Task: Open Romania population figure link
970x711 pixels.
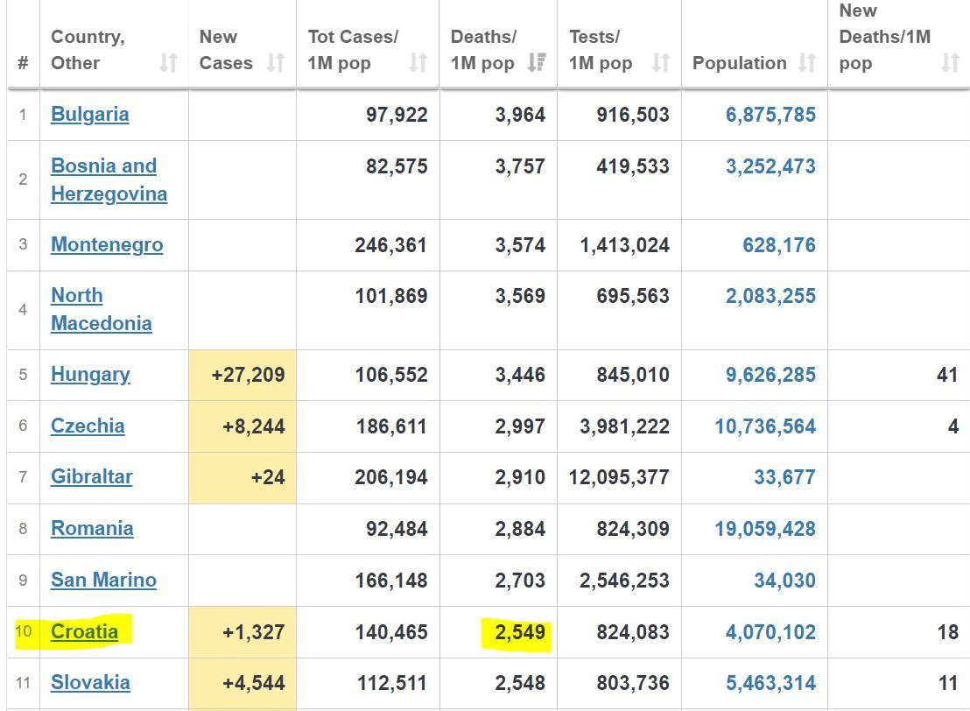Action: tap(764, 529)
